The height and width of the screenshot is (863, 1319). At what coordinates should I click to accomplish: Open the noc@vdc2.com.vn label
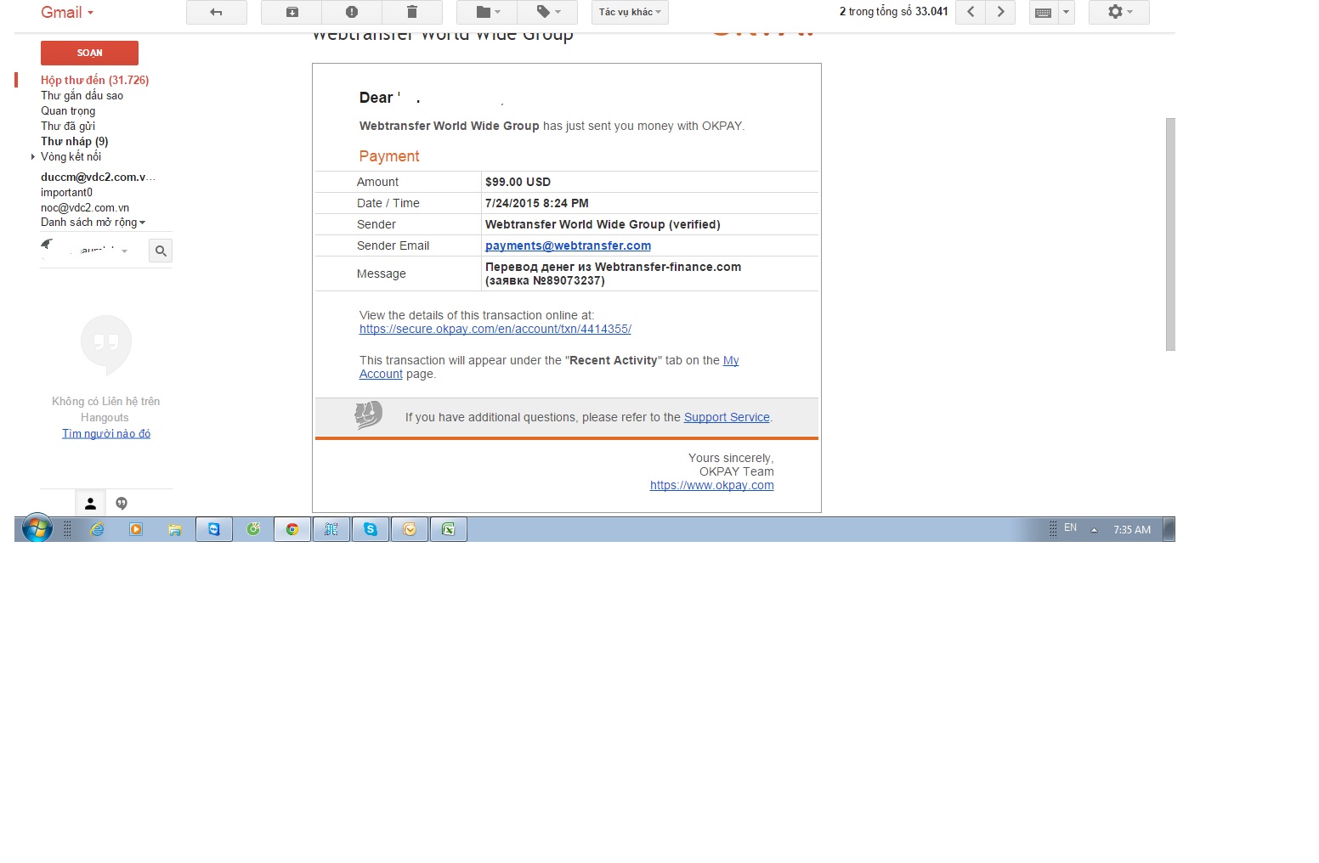click(x=85, y=207)
